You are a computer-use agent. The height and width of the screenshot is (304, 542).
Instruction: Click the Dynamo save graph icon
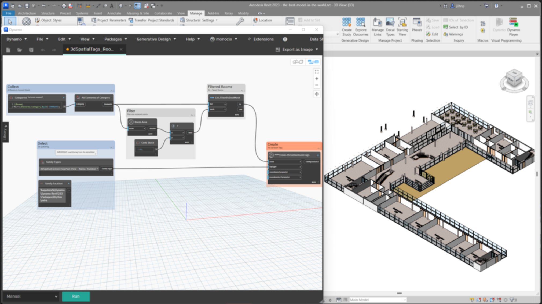(31, 50)
